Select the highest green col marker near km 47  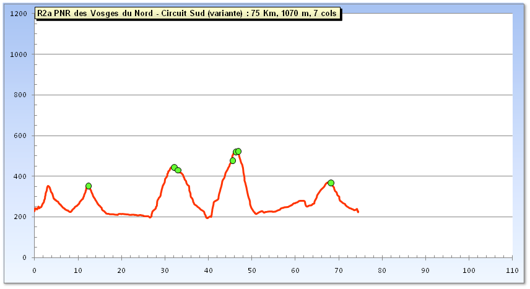238,151
